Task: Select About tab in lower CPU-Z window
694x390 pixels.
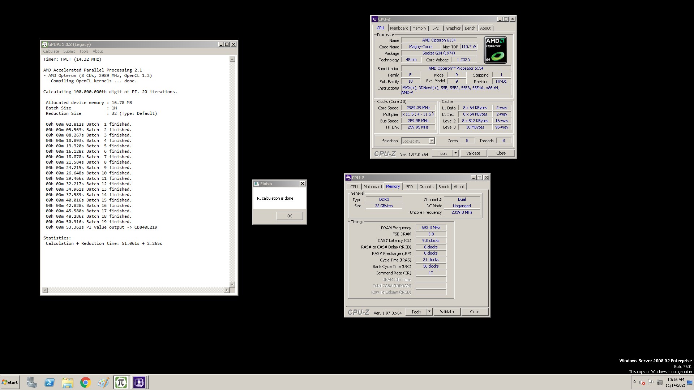Action: coord(459,187)
